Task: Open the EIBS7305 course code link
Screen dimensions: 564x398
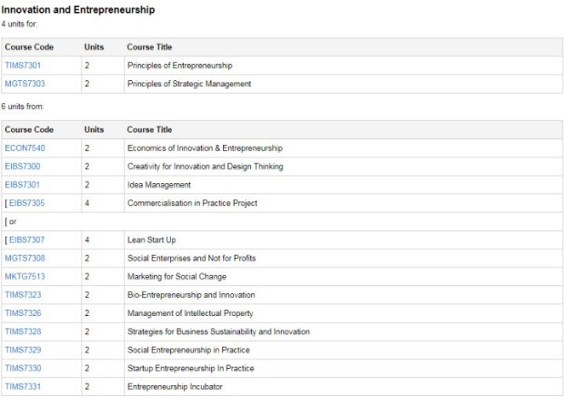Action: [27, 203]
